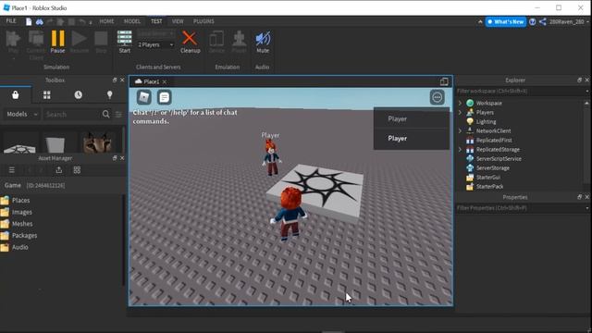The image size is (592, 333).
Task: Click the share icon near username
Action: click(543, 22)
